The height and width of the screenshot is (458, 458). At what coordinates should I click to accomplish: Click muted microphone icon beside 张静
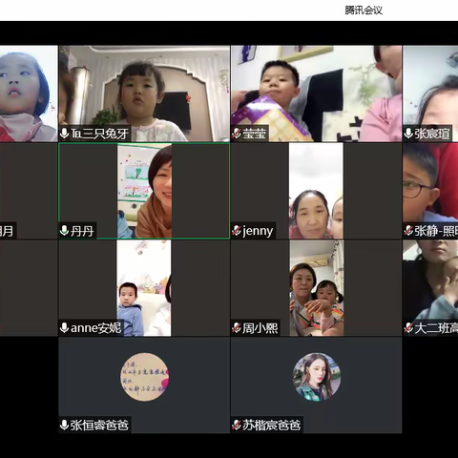pos(408,231)
